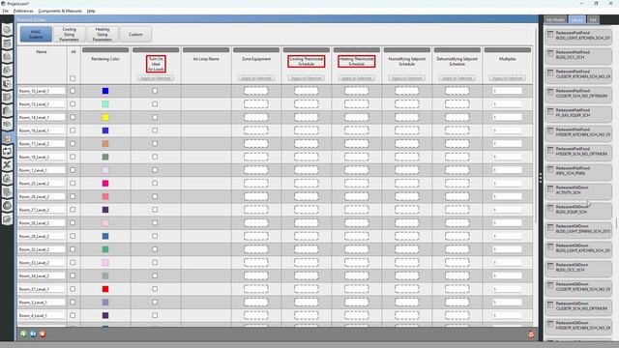Screen dimensions: 619x348
Task: Switch to the Library tab
Action: click(x=576, y=19)
